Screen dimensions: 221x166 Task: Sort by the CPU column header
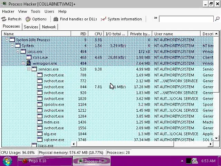point(96,34)
